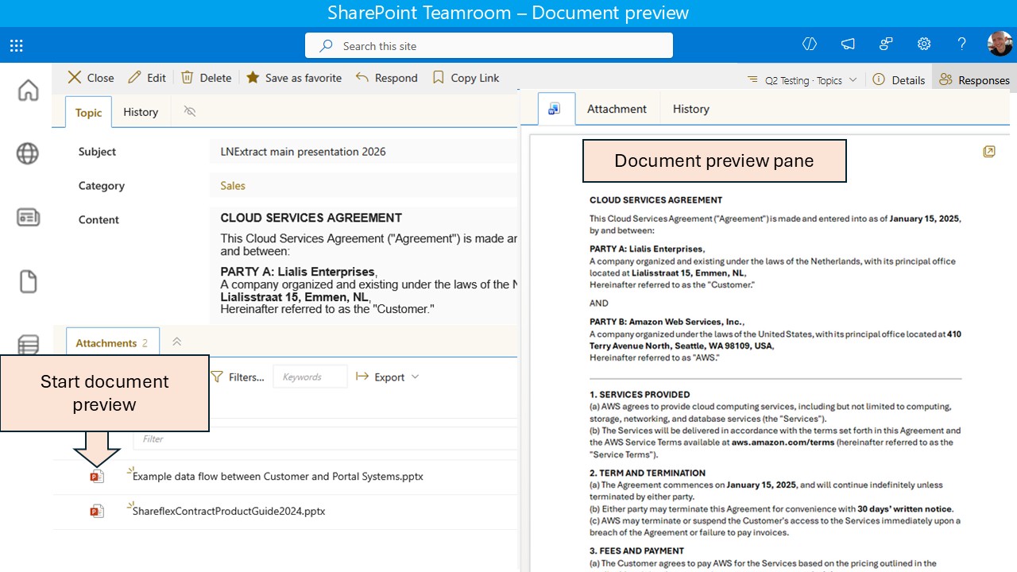Open the Filters dialog

click(238, 377)
